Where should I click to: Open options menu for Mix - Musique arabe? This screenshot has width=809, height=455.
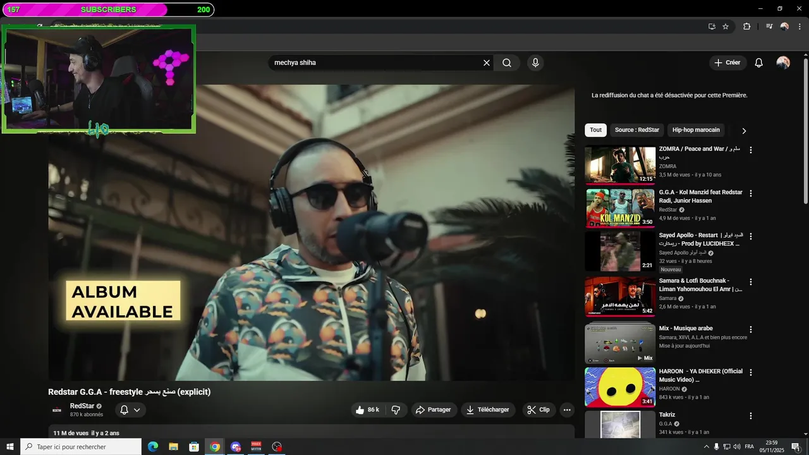point(751,330)
